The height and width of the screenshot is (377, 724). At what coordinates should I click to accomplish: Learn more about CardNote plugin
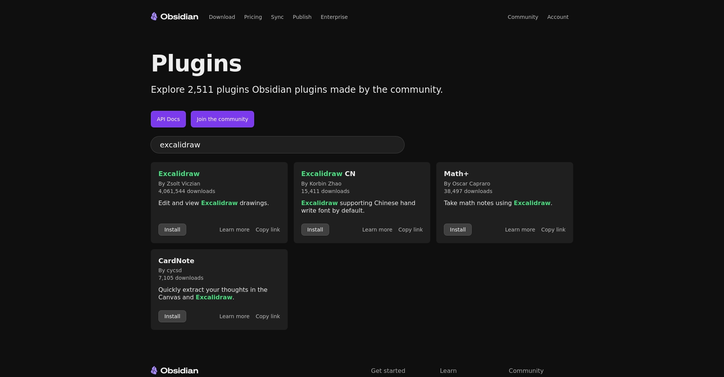tap(235, 316)
